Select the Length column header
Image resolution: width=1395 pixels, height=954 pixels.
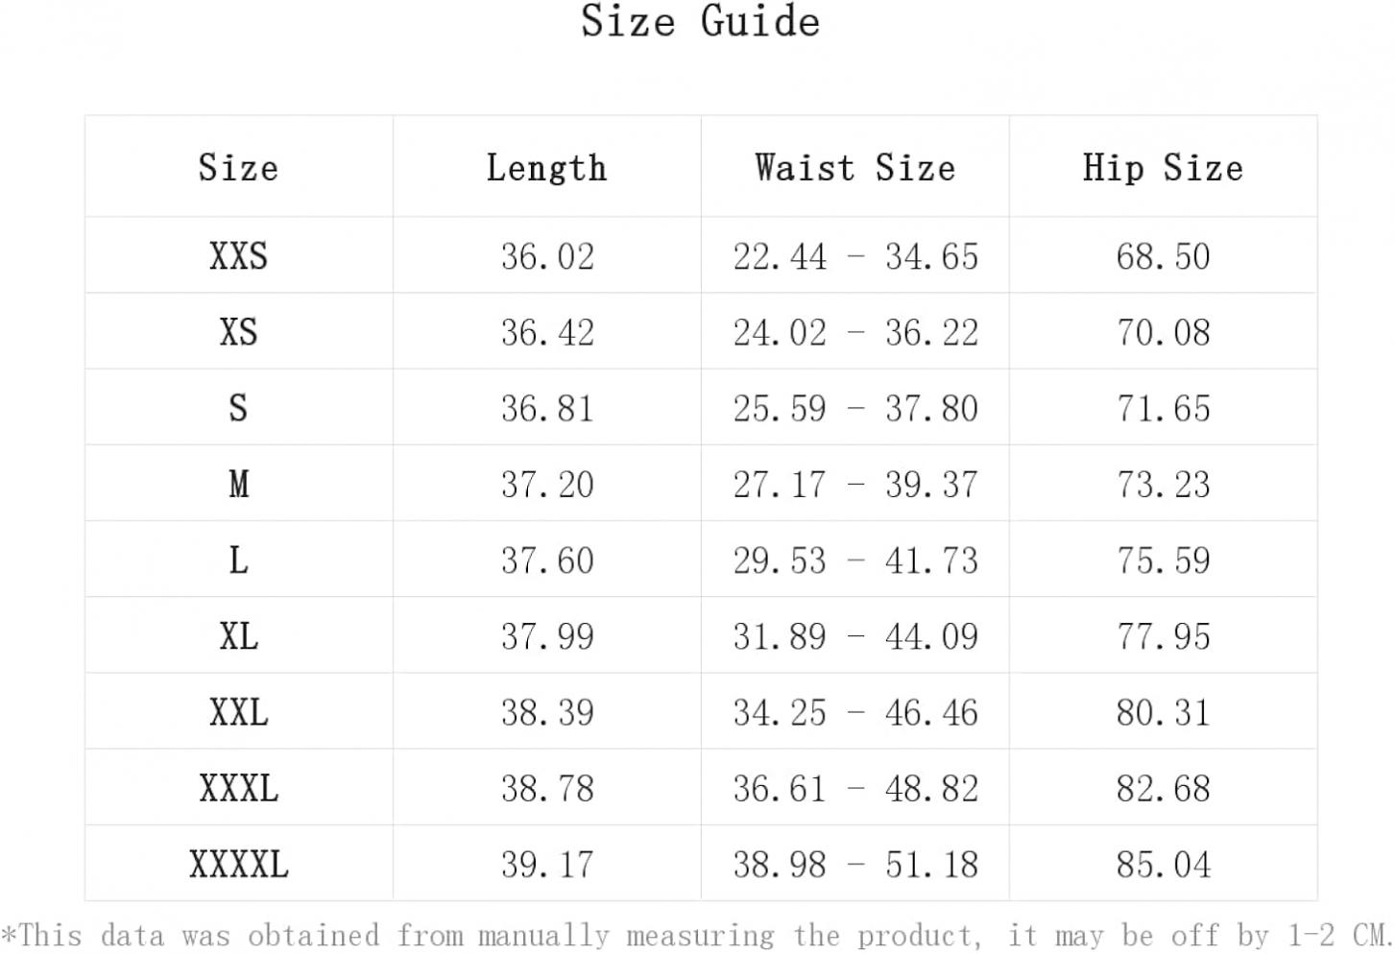coord(546,169)
